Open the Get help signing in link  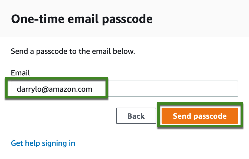[43, 143]
